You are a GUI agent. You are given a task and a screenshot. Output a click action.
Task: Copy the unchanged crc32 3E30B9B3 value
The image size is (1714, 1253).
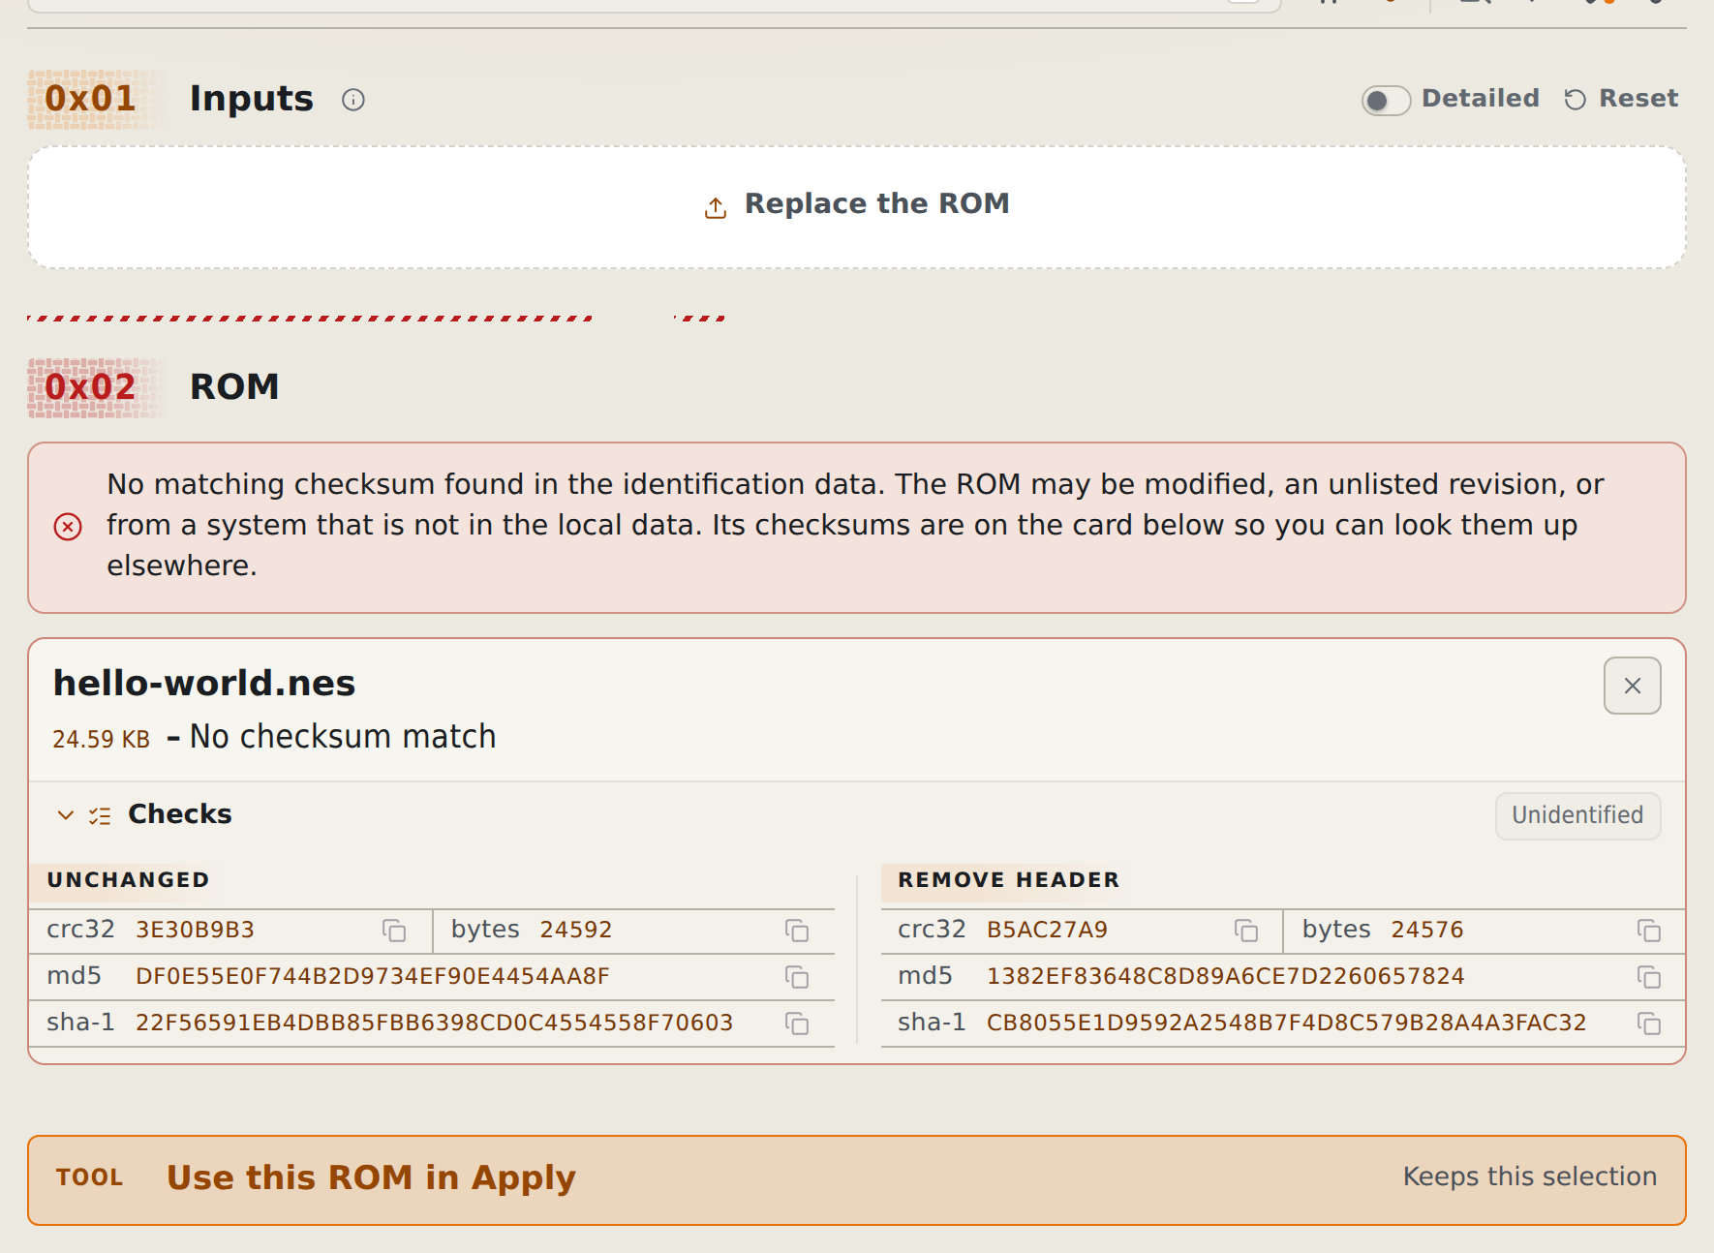[394, 931]
